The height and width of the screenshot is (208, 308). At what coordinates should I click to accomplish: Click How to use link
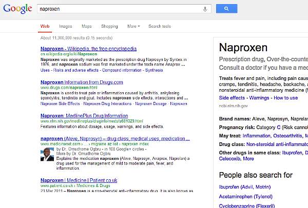point(285,98)
